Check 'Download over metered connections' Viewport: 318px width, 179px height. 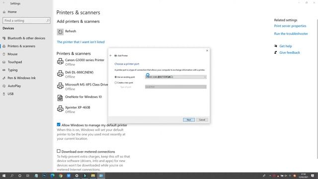coord(59,151)
